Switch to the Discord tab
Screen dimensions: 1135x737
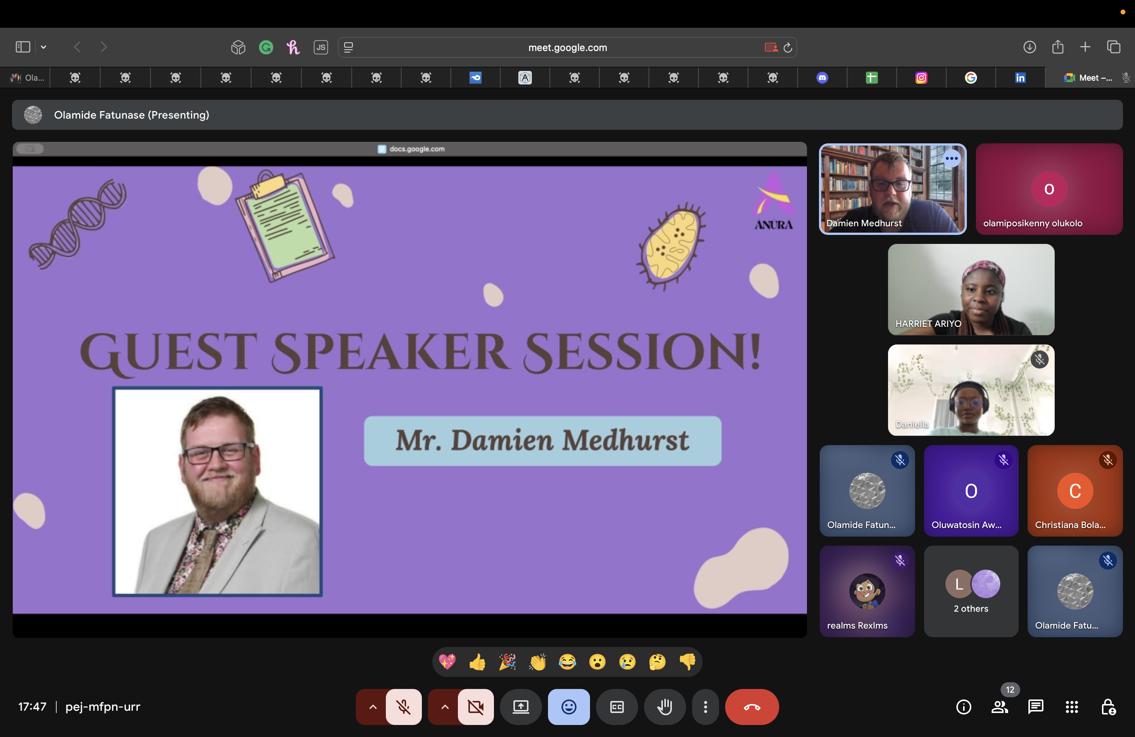point(822,78)
